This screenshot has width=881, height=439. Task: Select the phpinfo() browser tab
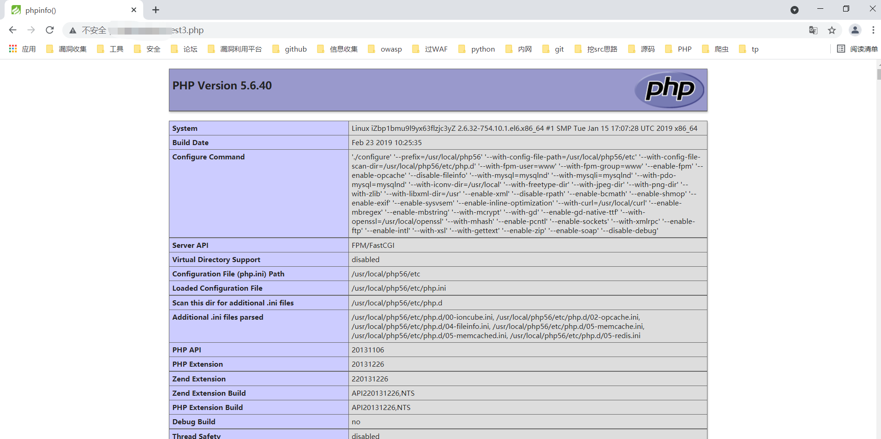74,10
